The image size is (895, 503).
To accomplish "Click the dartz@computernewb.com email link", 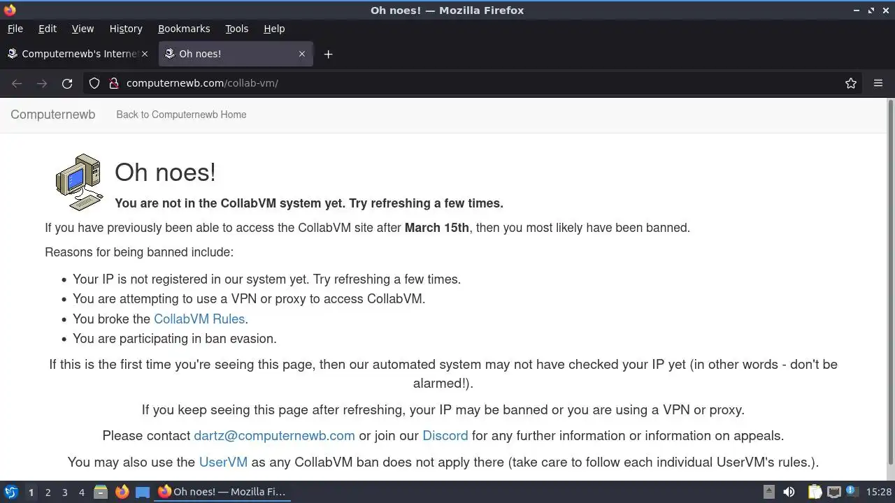I will click(274, 435).
